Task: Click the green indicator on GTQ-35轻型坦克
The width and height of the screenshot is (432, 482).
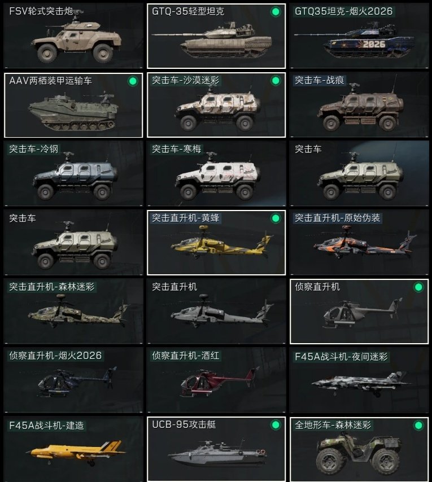Action: (276, 12)
